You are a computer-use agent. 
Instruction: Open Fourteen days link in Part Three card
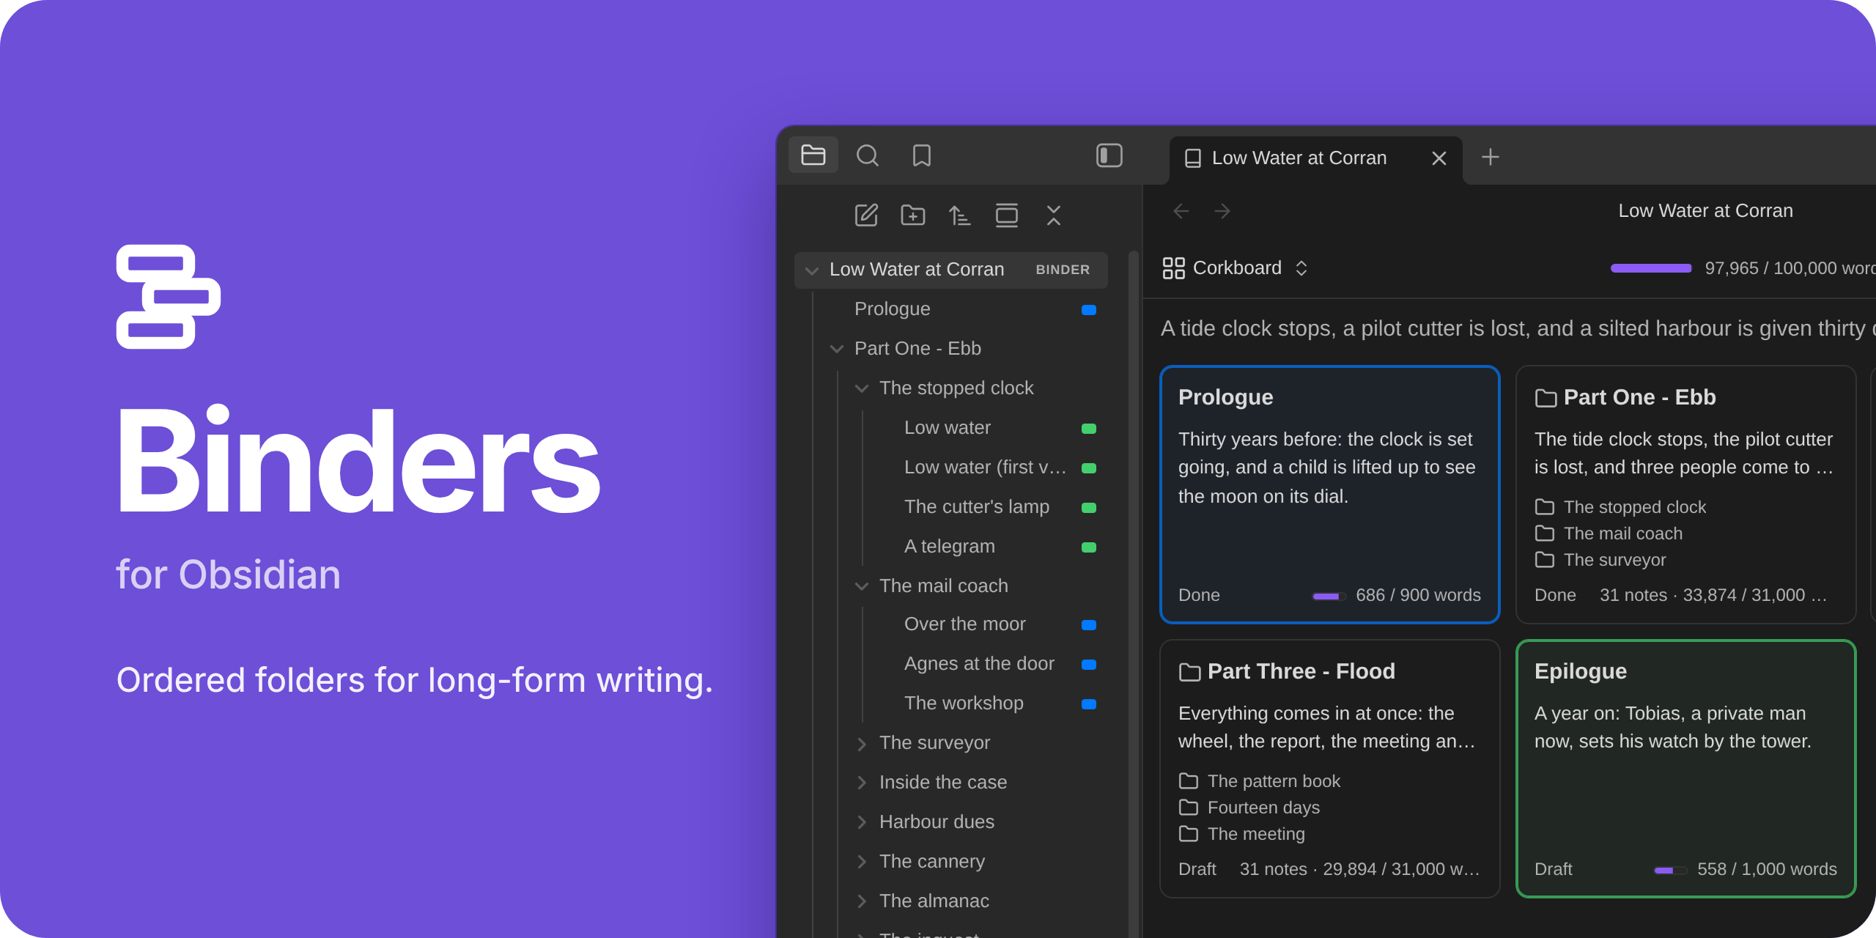tap(1249, 808)
